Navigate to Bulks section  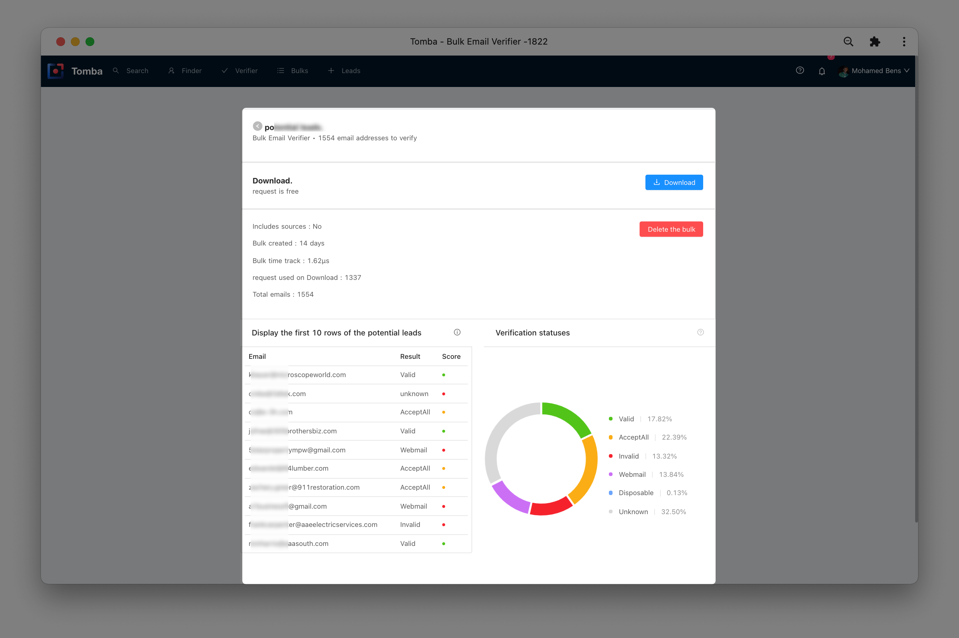[x=300, y=71]
